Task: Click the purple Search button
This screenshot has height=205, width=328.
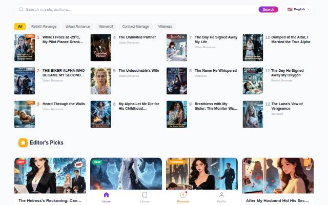Action: pyautogui.click(x=268, y=9)
